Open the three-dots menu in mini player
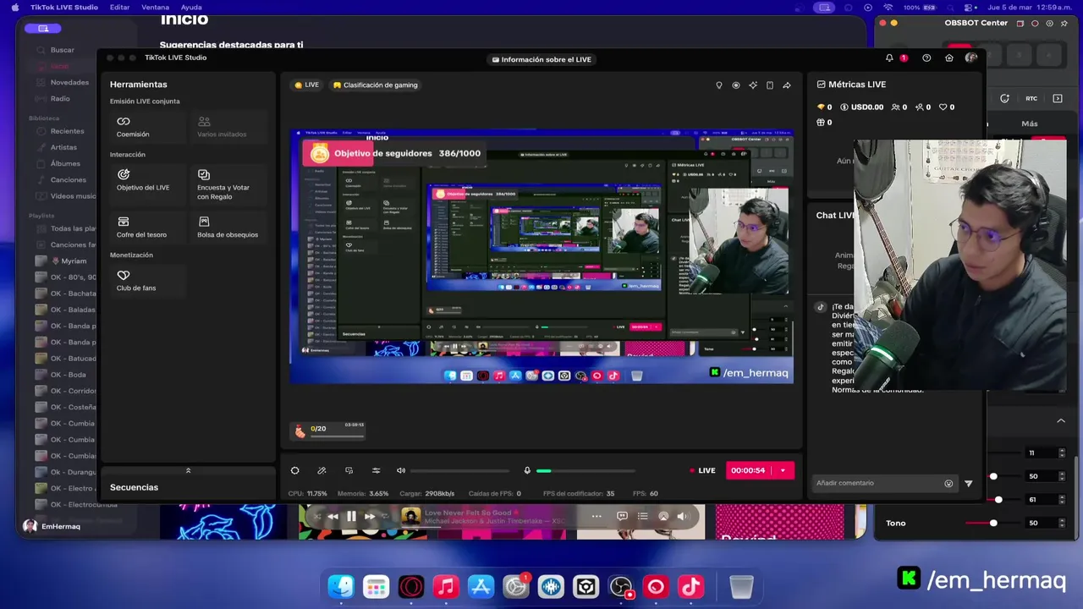Screen dimensions: 1083x609 [596, 516]
